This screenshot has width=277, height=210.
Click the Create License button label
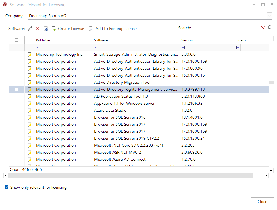[x=71, y=29]
